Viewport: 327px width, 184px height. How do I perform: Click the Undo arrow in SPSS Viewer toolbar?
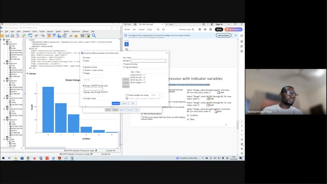click(36, 35)
